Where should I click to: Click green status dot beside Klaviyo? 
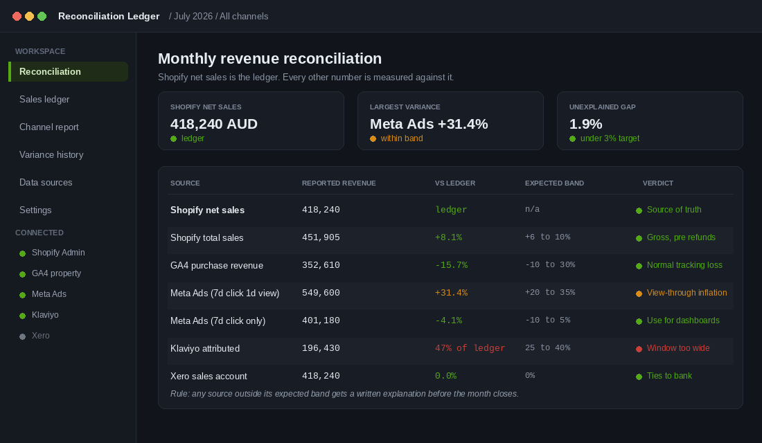coord(22,316)
